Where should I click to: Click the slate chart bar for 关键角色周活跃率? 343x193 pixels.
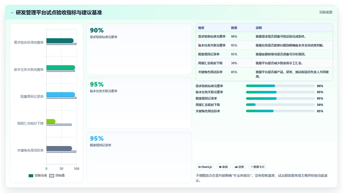tap(59, 148)
